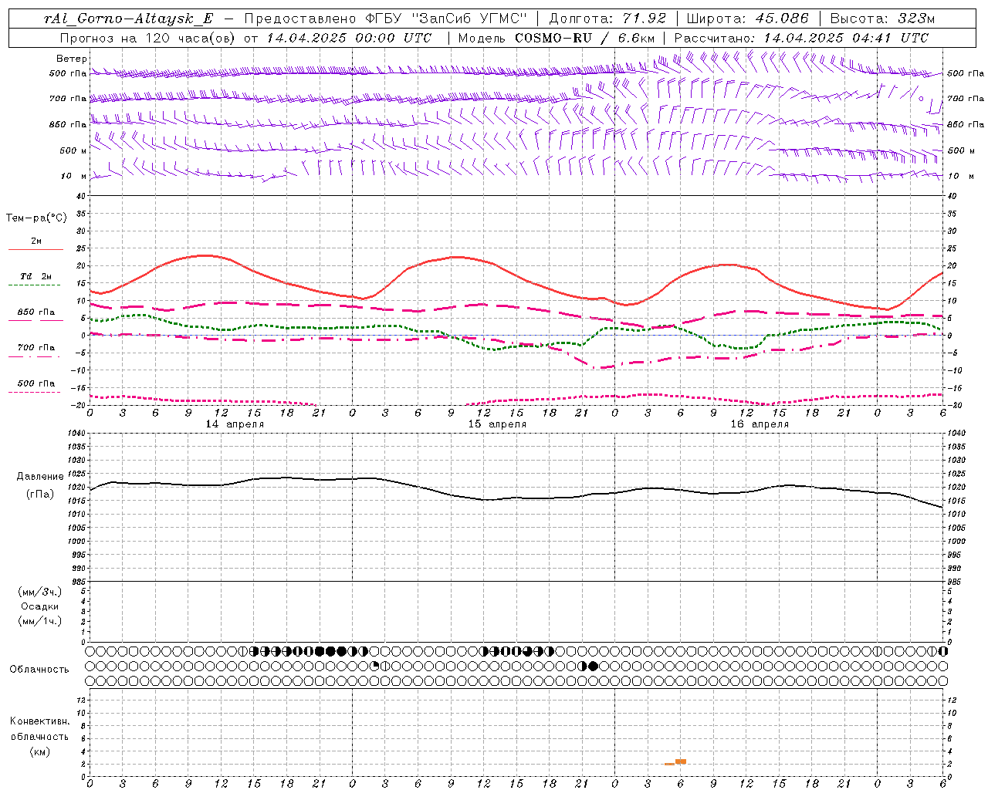This screenshot has height=790, width=988.
Task: Click the '10 м' wind level label on left
Action: pos(74,176)
